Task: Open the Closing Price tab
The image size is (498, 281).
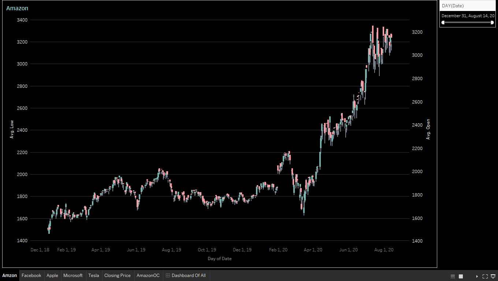Action: pyautogui.click(x=118, y=276)
